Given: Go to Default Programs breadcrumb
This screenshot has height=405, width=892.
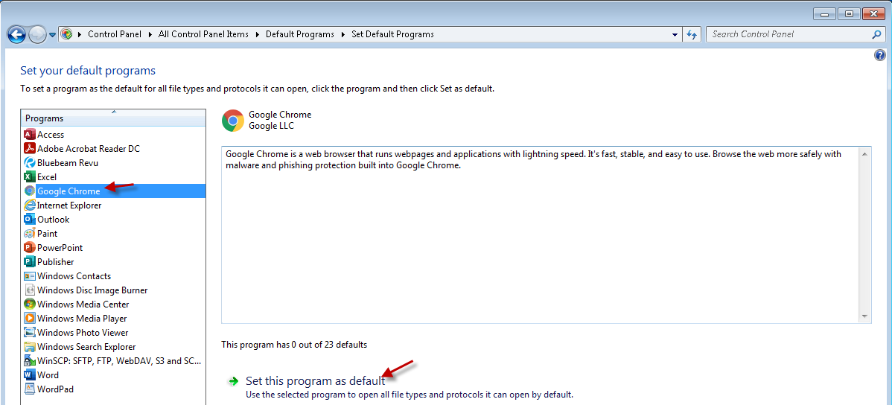Looking at the screenshot, I should pyautogui.click(x=300, y=34).
